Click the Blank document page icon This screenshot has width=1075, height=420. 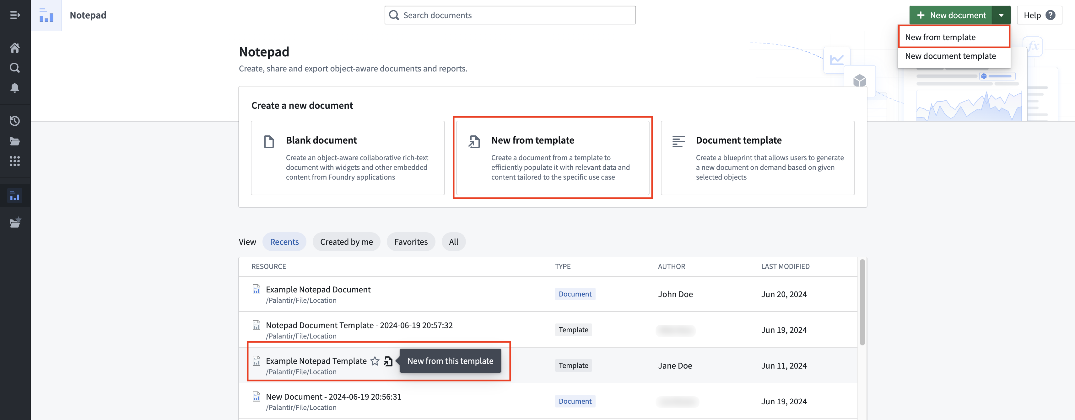coord(269,142)
